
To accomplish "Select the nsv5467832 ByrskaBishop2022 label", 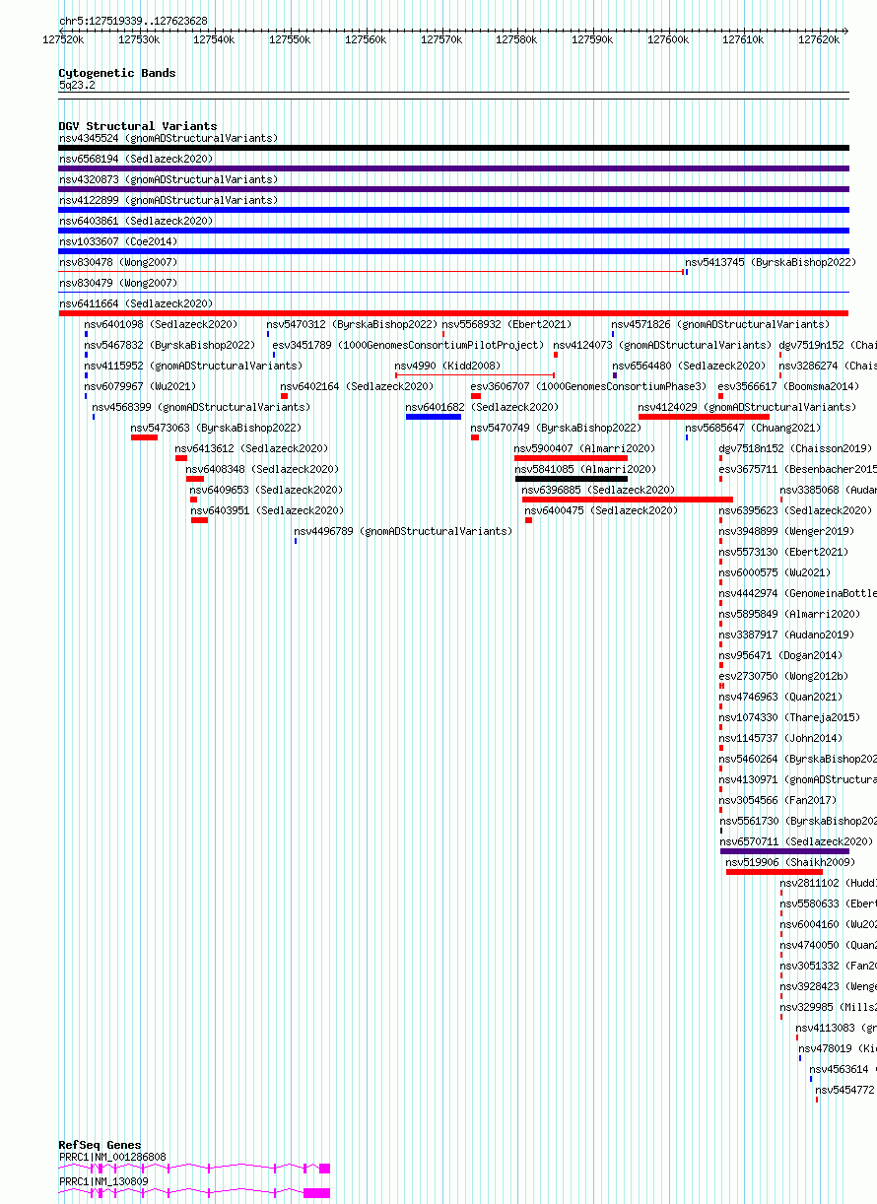I will [170, 345].
